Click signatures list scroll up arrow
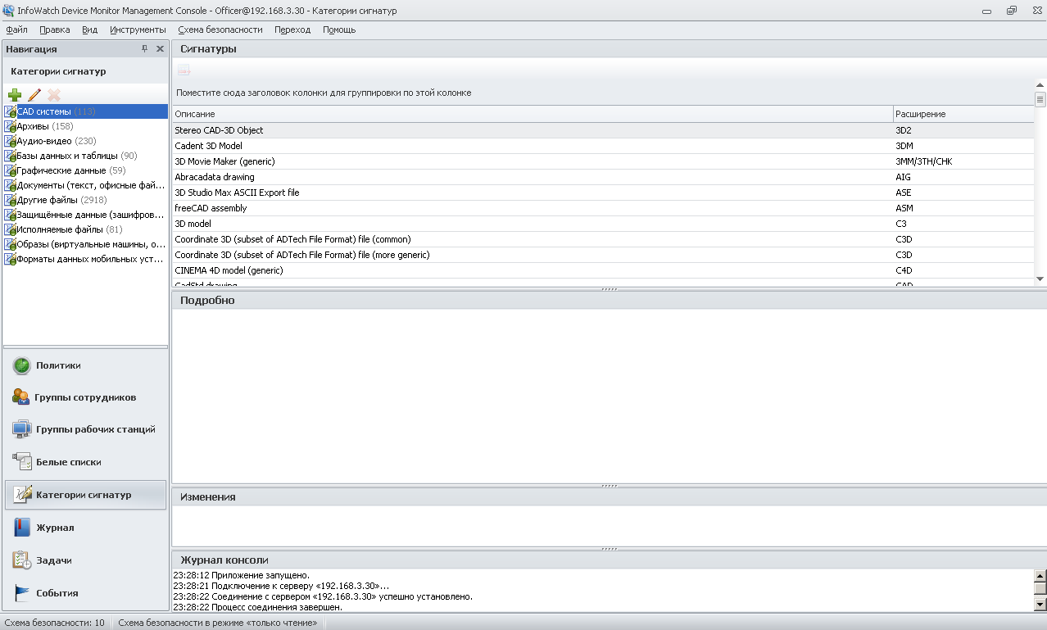Screen dimensions: 1047x630 (x=1040, y=84)
